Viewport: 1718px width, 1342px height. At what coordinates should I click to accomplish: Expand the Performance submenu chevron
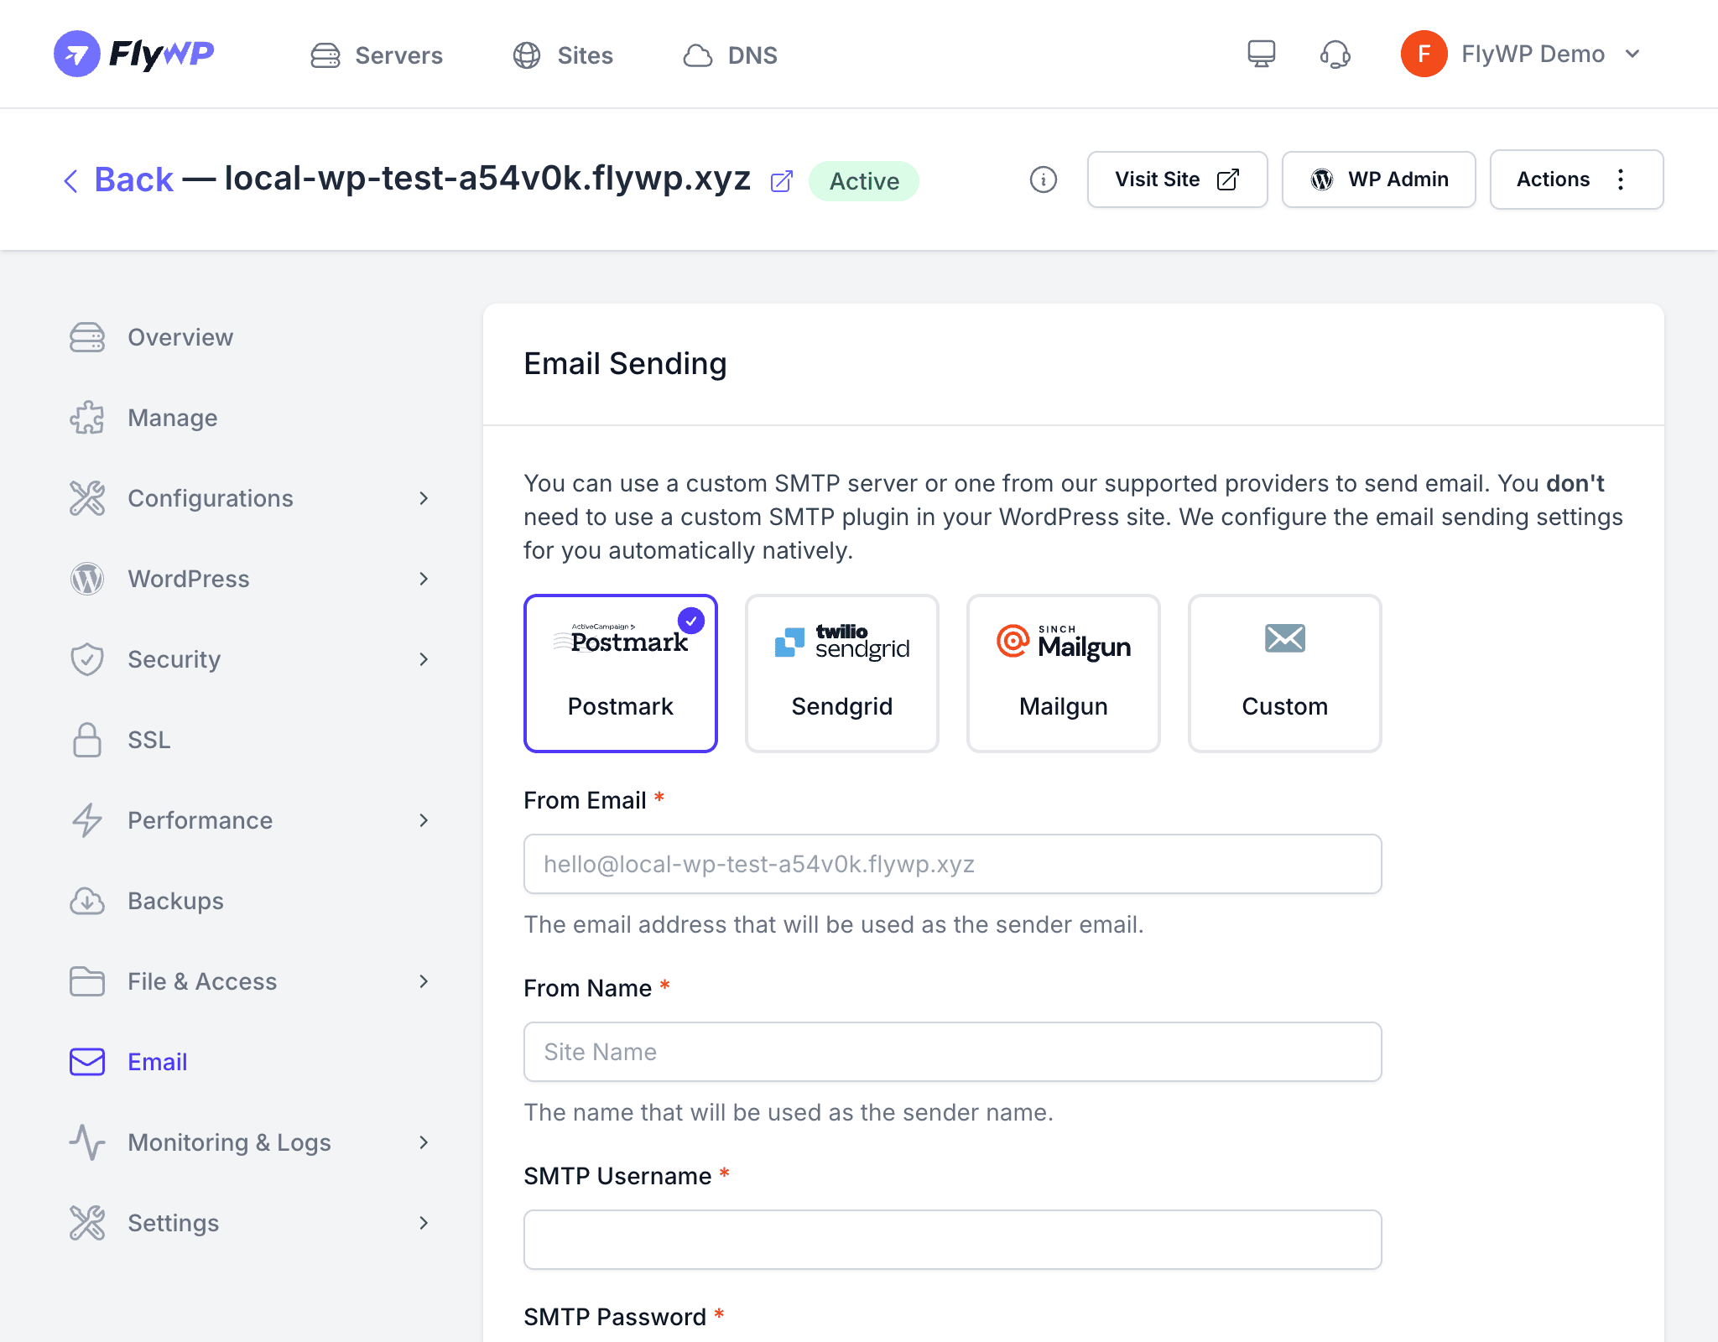(424, 820)
